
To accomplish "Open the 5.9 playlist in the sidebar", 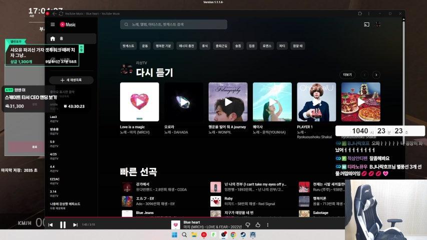I will [71, 144].
